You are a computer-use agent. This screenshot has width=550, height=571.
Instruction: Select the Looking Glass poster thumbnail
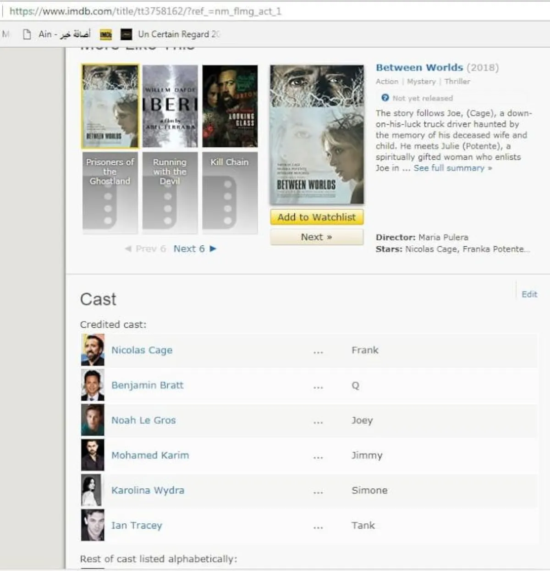(230, 106)
